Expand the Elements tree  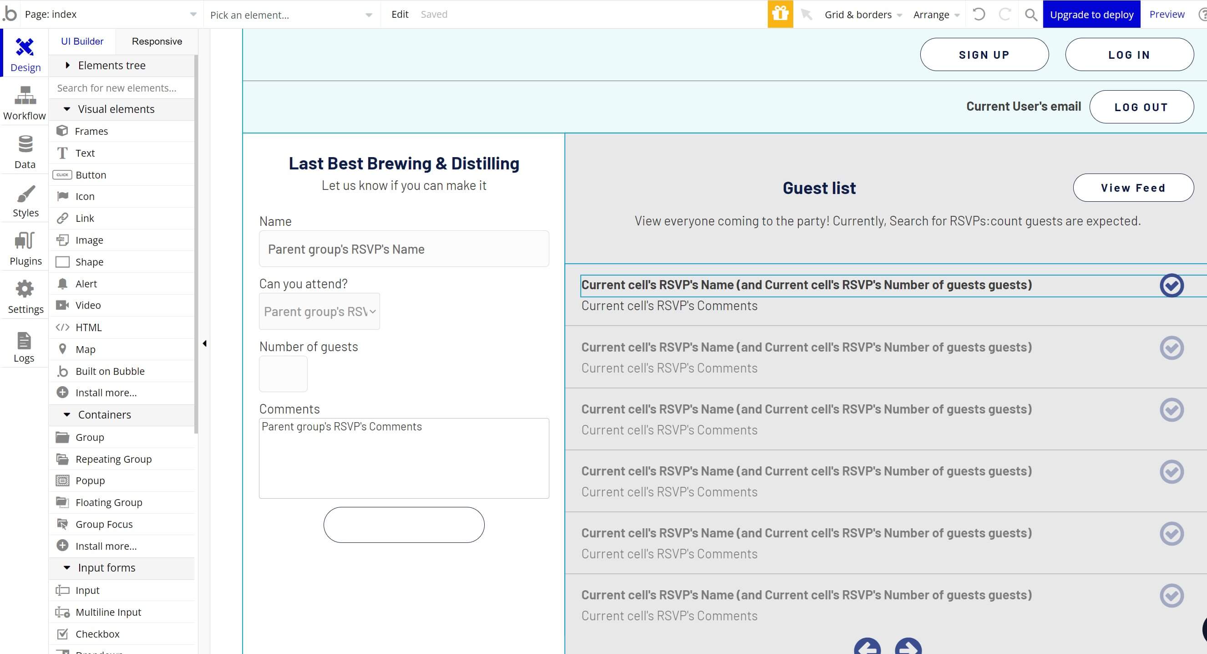112,66
